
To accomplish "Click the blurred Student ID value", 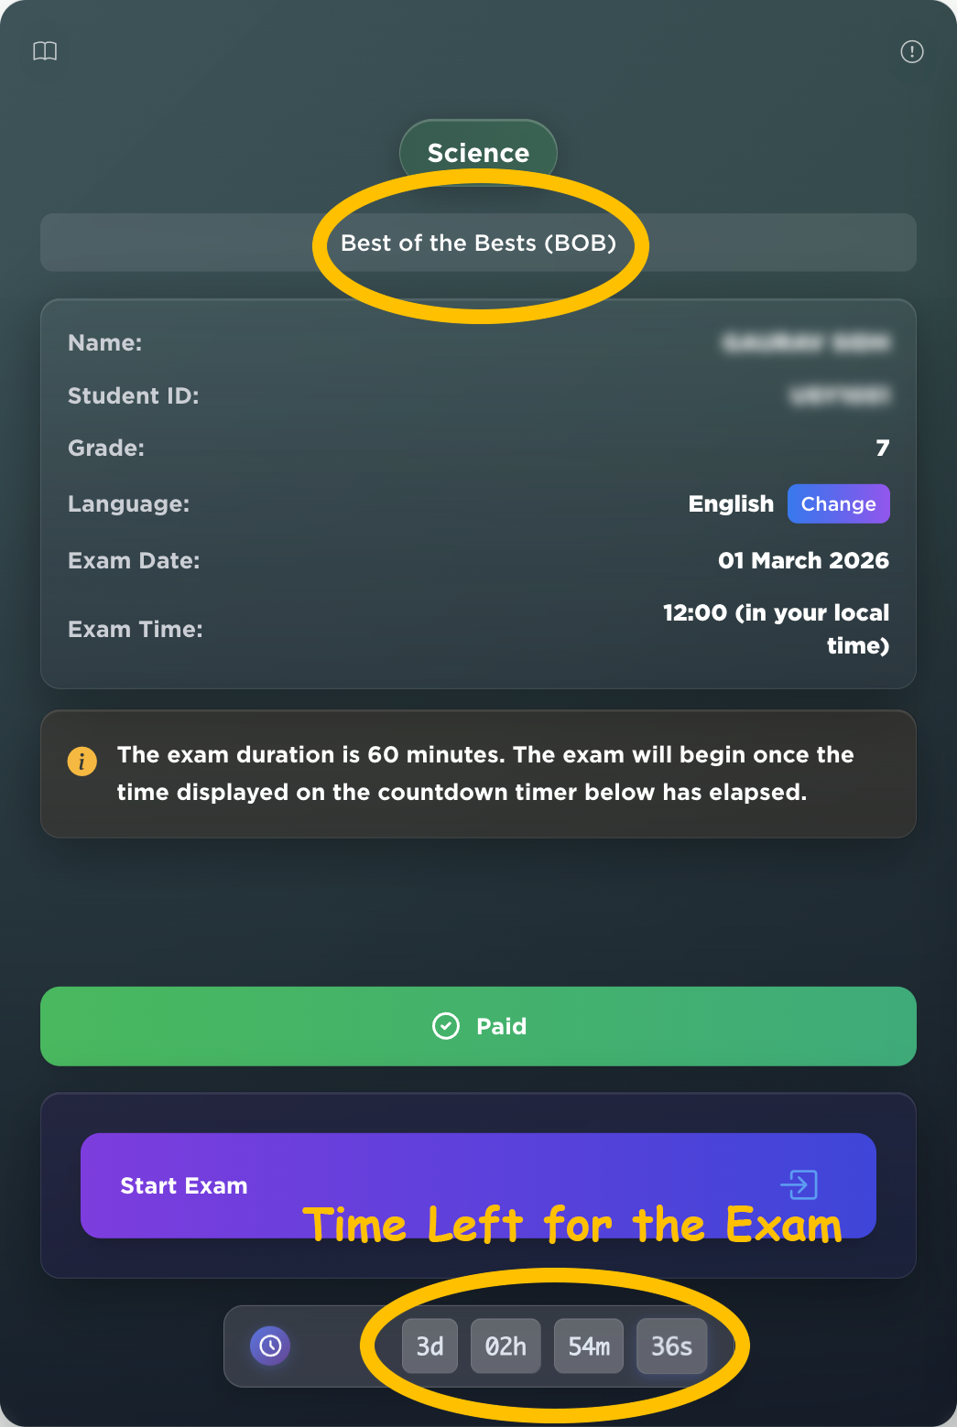I will tap(839, 395).
